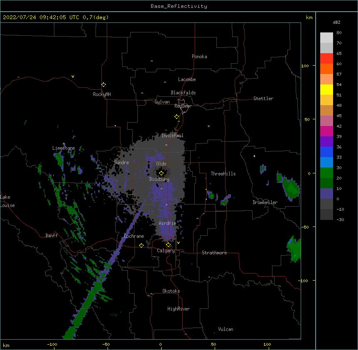Image resolution: width=358 pixels, height=350 pixels.
Task: Click the topmost white-gray legend swatch
Action: click(326, 38)
